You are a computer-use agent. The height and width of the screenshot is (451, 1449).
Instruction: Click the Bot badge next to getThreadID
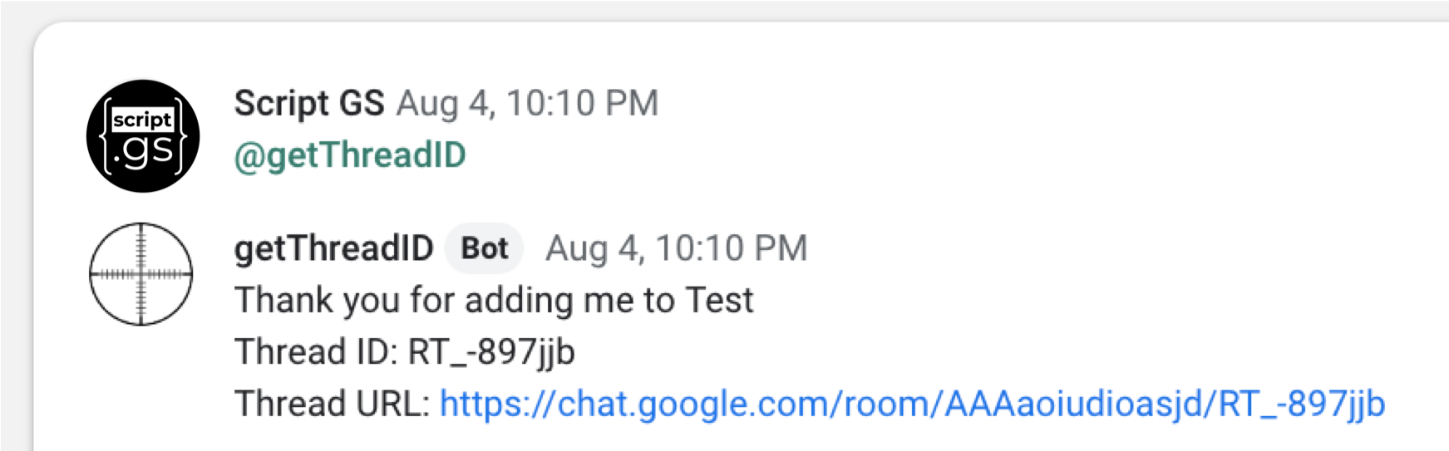(485, 248)
